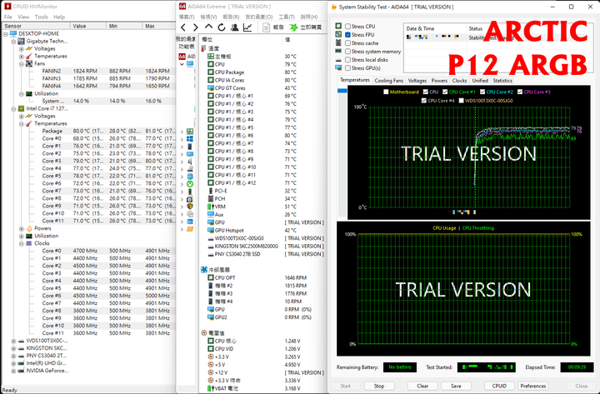The width and height of the screenshot is (600, 394).
Task: Collapse the Clocks node in HWMonitor
Action: [22, 244]
